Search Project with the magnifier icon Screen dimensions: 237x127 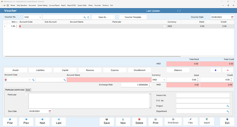click(228, 106)
